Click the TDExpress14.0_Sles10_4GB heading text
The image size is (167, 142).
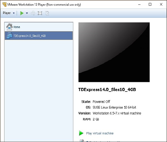pyautogui.click(x=107, y=90)
